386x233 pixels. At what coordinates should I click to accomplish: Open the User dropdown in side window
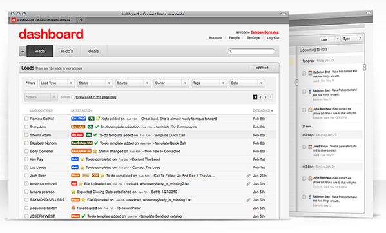pos(330,39)
